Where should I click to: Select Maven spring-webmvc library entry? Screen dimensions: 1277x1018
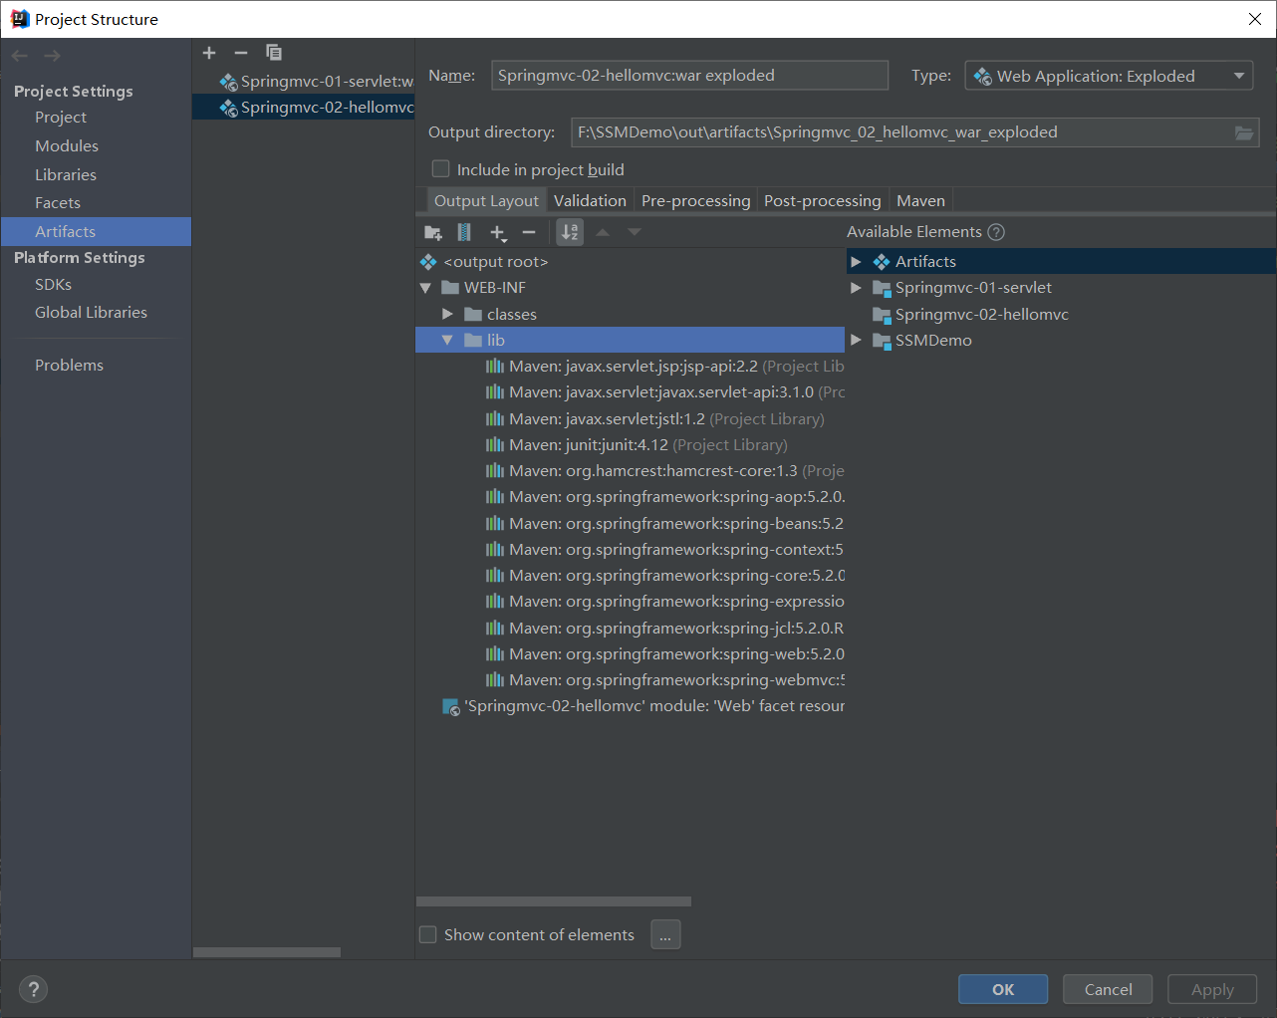tap(664, 680)
